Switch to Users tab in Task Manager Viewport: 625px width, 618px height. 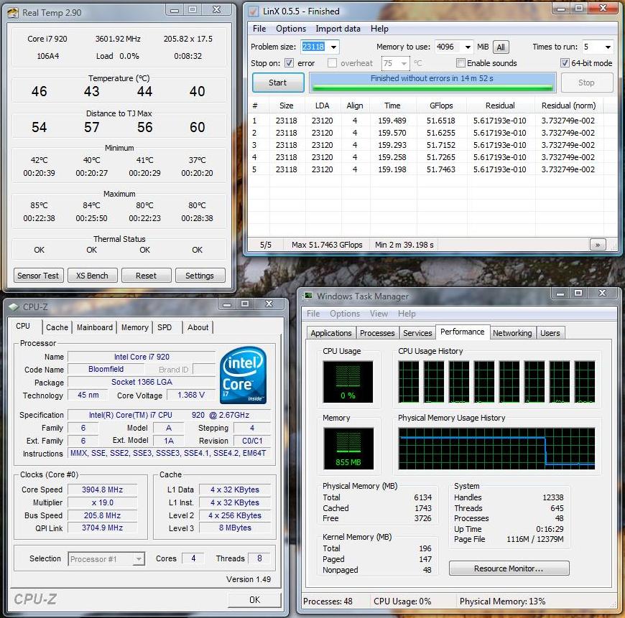(x=550, y=333)
